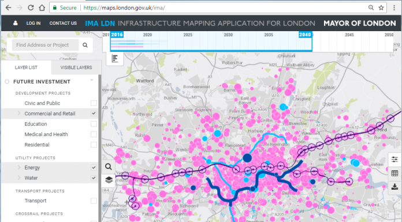Collapse the Future Investment section arrow
The image size is (402, 222).
pyautogui.click(x=91, y=80)
